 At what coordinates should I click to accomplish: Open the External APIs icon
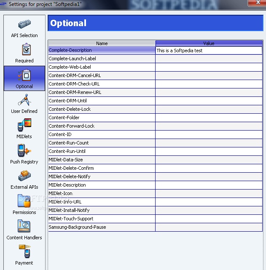coord(24,176)
